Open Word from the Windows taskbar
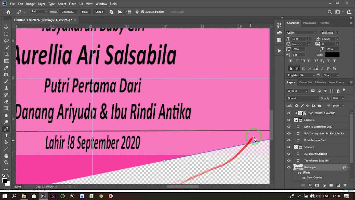Image resolution: width=355 pixels, height=200 pixels. (82, 196)
